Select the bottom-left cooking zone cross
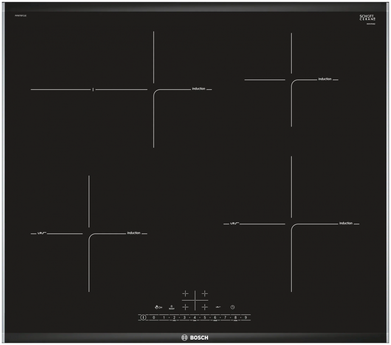The height and width of the screenshot is (345, 391). point(185,307)
